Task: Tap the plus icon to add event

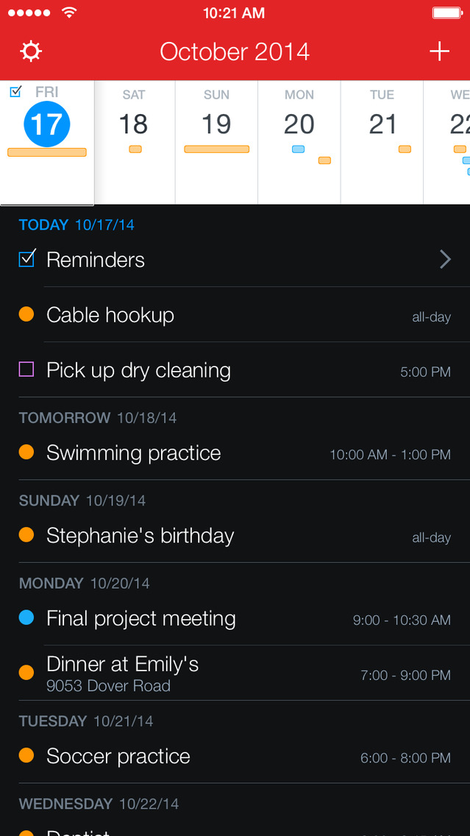Action: pos(439,52)
